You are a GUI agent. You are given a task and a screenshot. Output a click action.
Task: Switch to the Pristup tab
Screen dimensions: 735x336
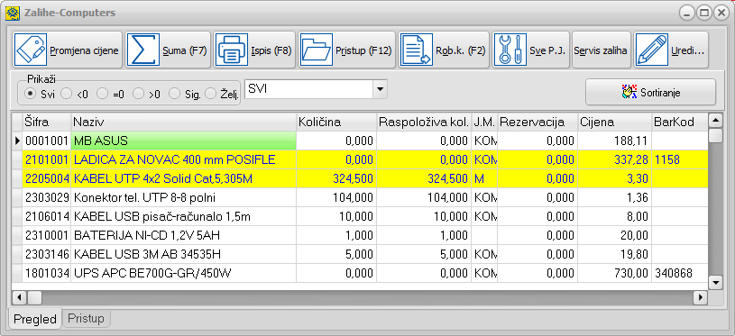pyautogui.click(x=86, y=319)
